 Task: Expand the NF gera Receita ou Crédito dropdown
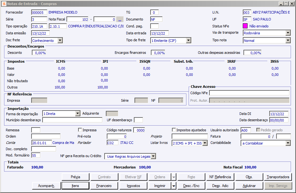click(153, 156)
